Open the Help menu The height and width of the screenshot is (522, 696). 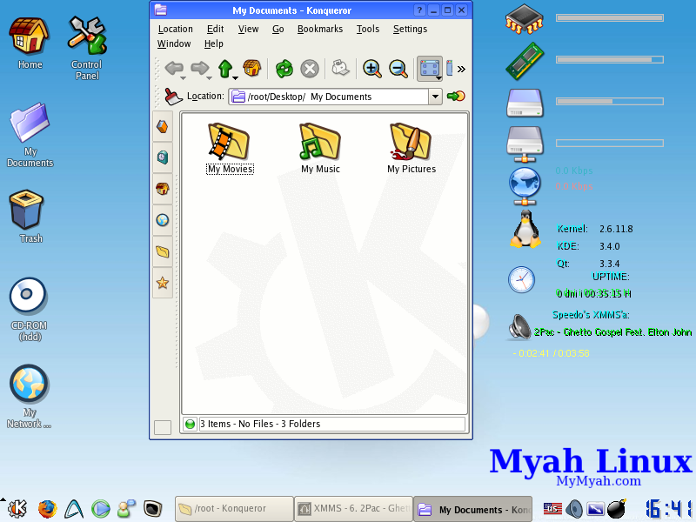pos(213,43)
